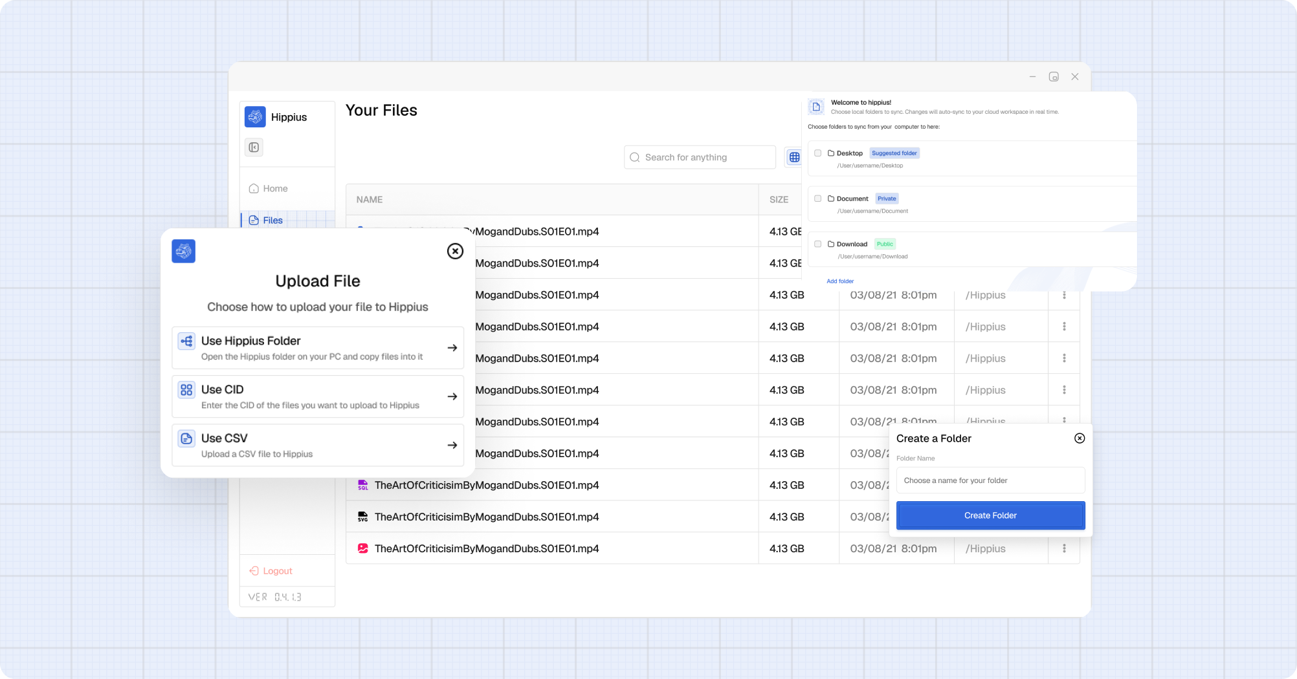This screenshot has width=1297, height=679.
Task: Click the Home icon in the sidebar
Action: coord(254,189)
